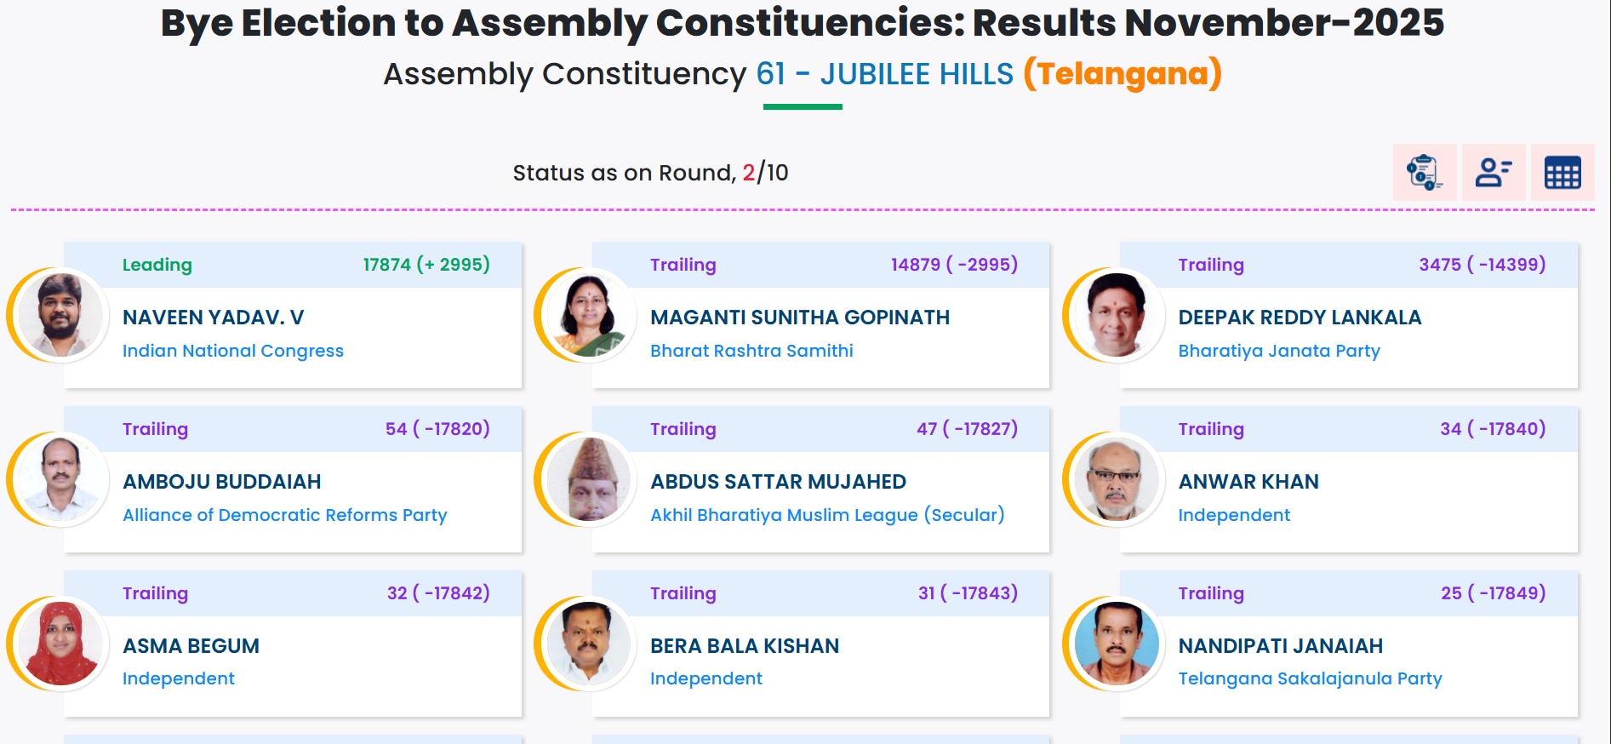1611x744 pixels.
Task: Click the candidate list person icon
Action: click(x=1493, y=172)
